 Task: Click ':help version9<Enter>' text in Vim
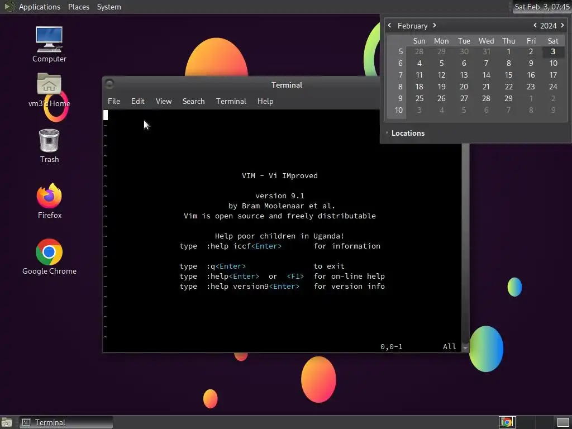click(x=253, y=287)
